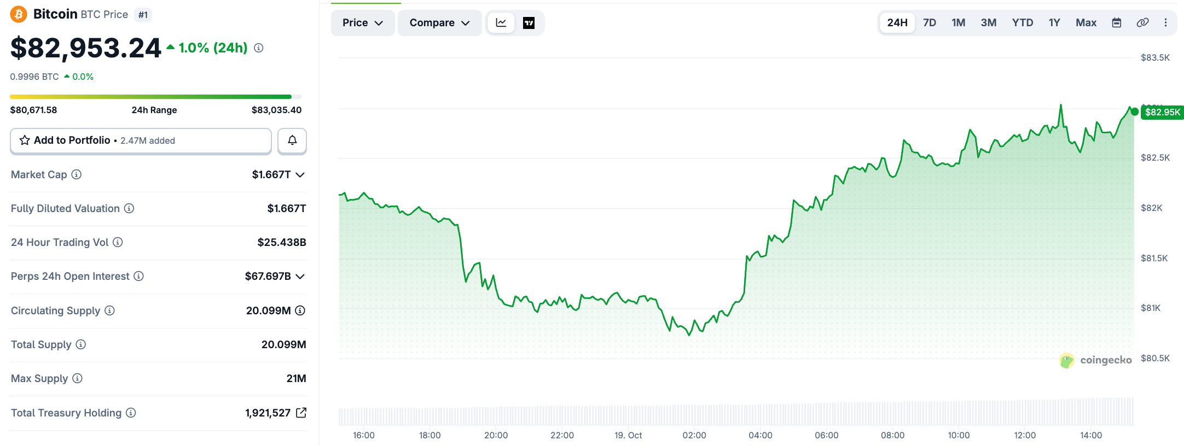The width and height of the screenshot is (1184, 446).
Task: Switch to line chart view toggle
Action: (501, 22)
